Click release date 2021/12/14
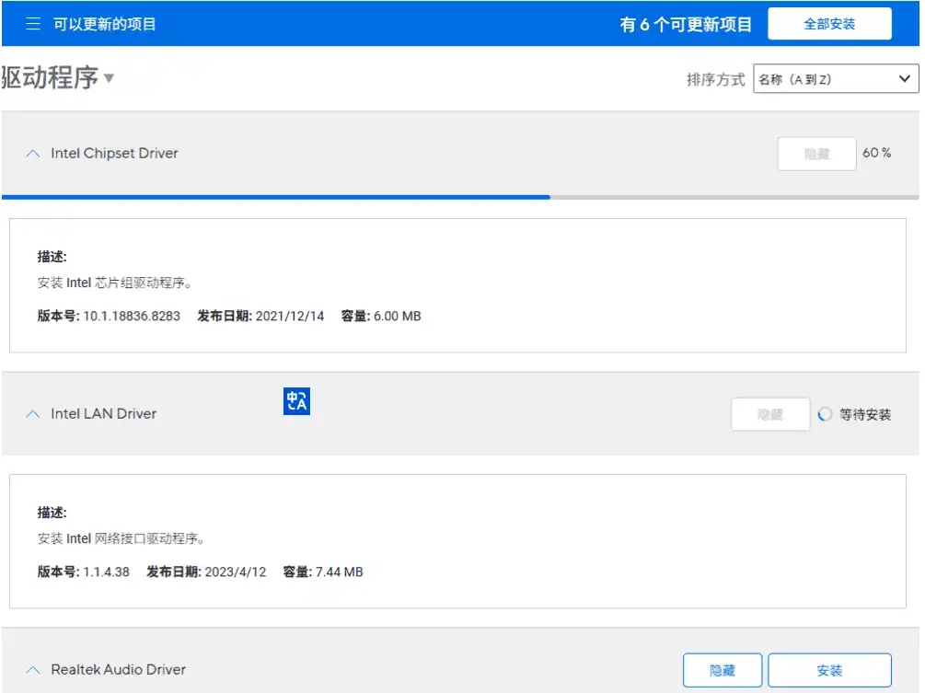This screenshot has width=925, height=693. tap(290, 316)
